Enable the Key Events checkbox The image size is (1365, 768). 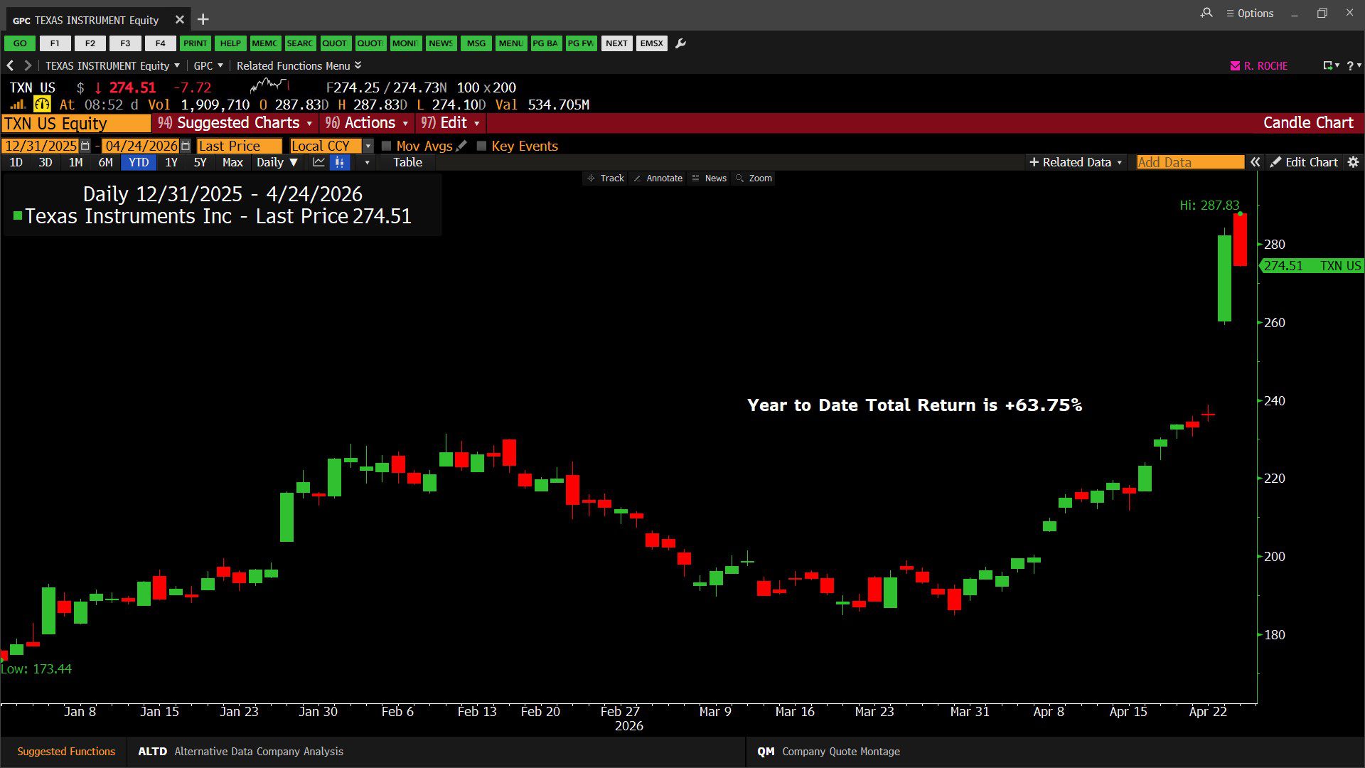pos(481,146)
